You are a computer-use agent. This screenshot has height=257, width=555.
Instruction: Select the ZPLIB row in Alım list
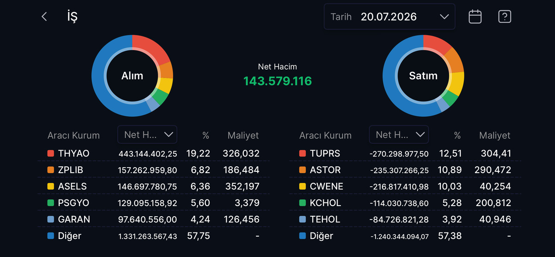(154, 170)
